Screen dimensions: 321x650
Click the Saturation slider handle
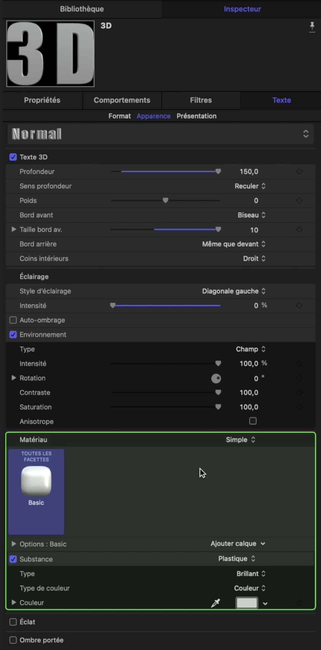click(x=218, y=407)
